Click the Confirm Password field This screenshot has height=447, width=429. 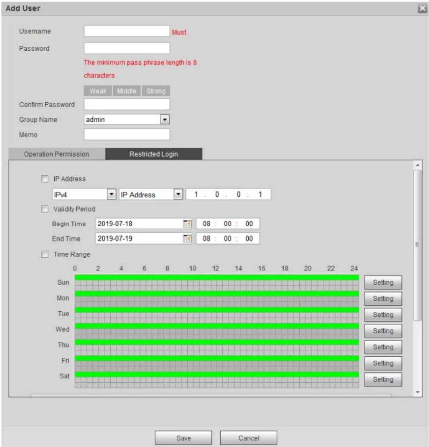(x=127, y=104)
